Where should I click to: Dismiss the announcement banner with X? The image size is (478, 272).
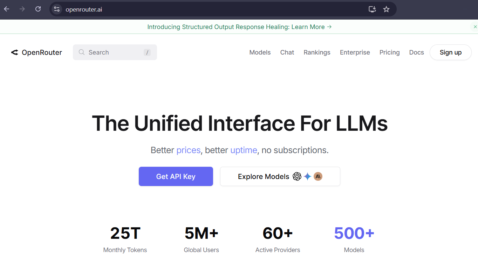[475, 27]
